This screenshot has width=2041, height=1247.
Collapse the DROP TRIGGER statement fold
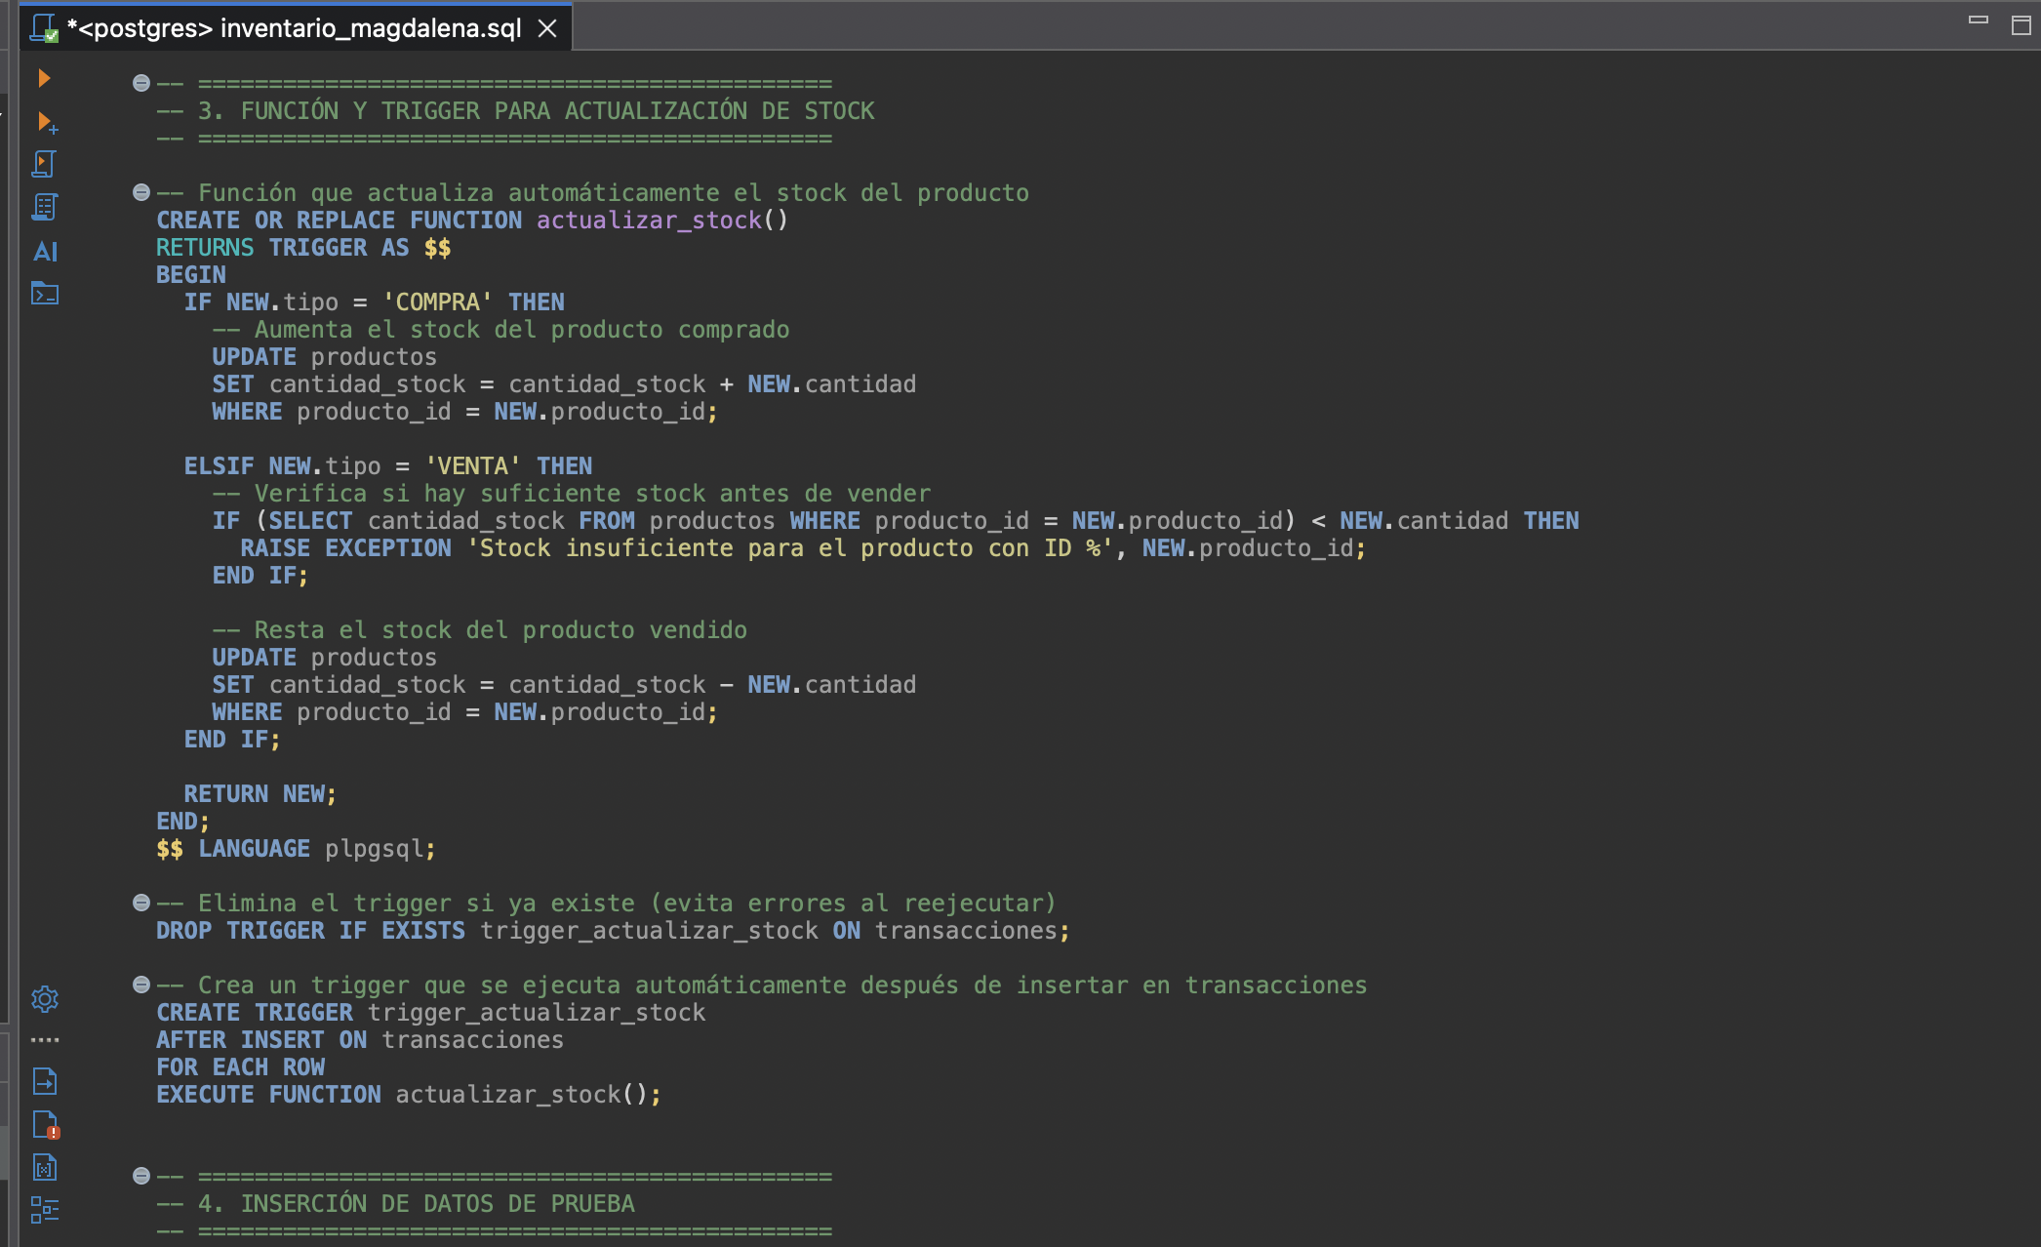pyautogui.click(x=141, y=903)
